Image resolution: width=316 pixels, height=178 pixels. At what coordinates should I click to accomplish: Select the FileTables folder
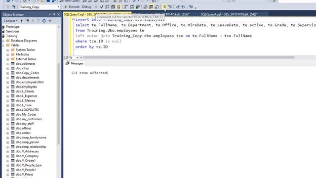pos(22,54)
